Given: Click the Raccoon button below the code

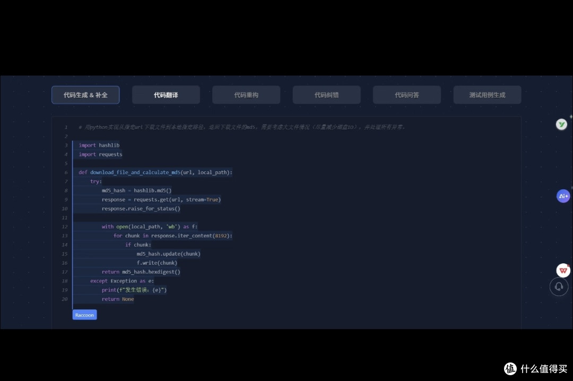Looking at the screenshot, I should pos(84,315).
